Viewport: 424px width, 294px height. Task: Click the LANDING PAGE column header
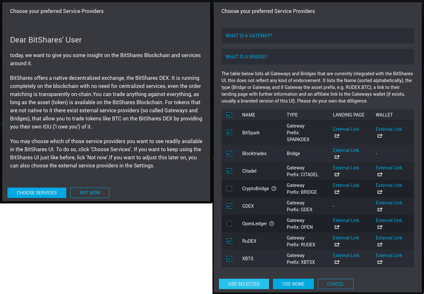coord(349,115)
